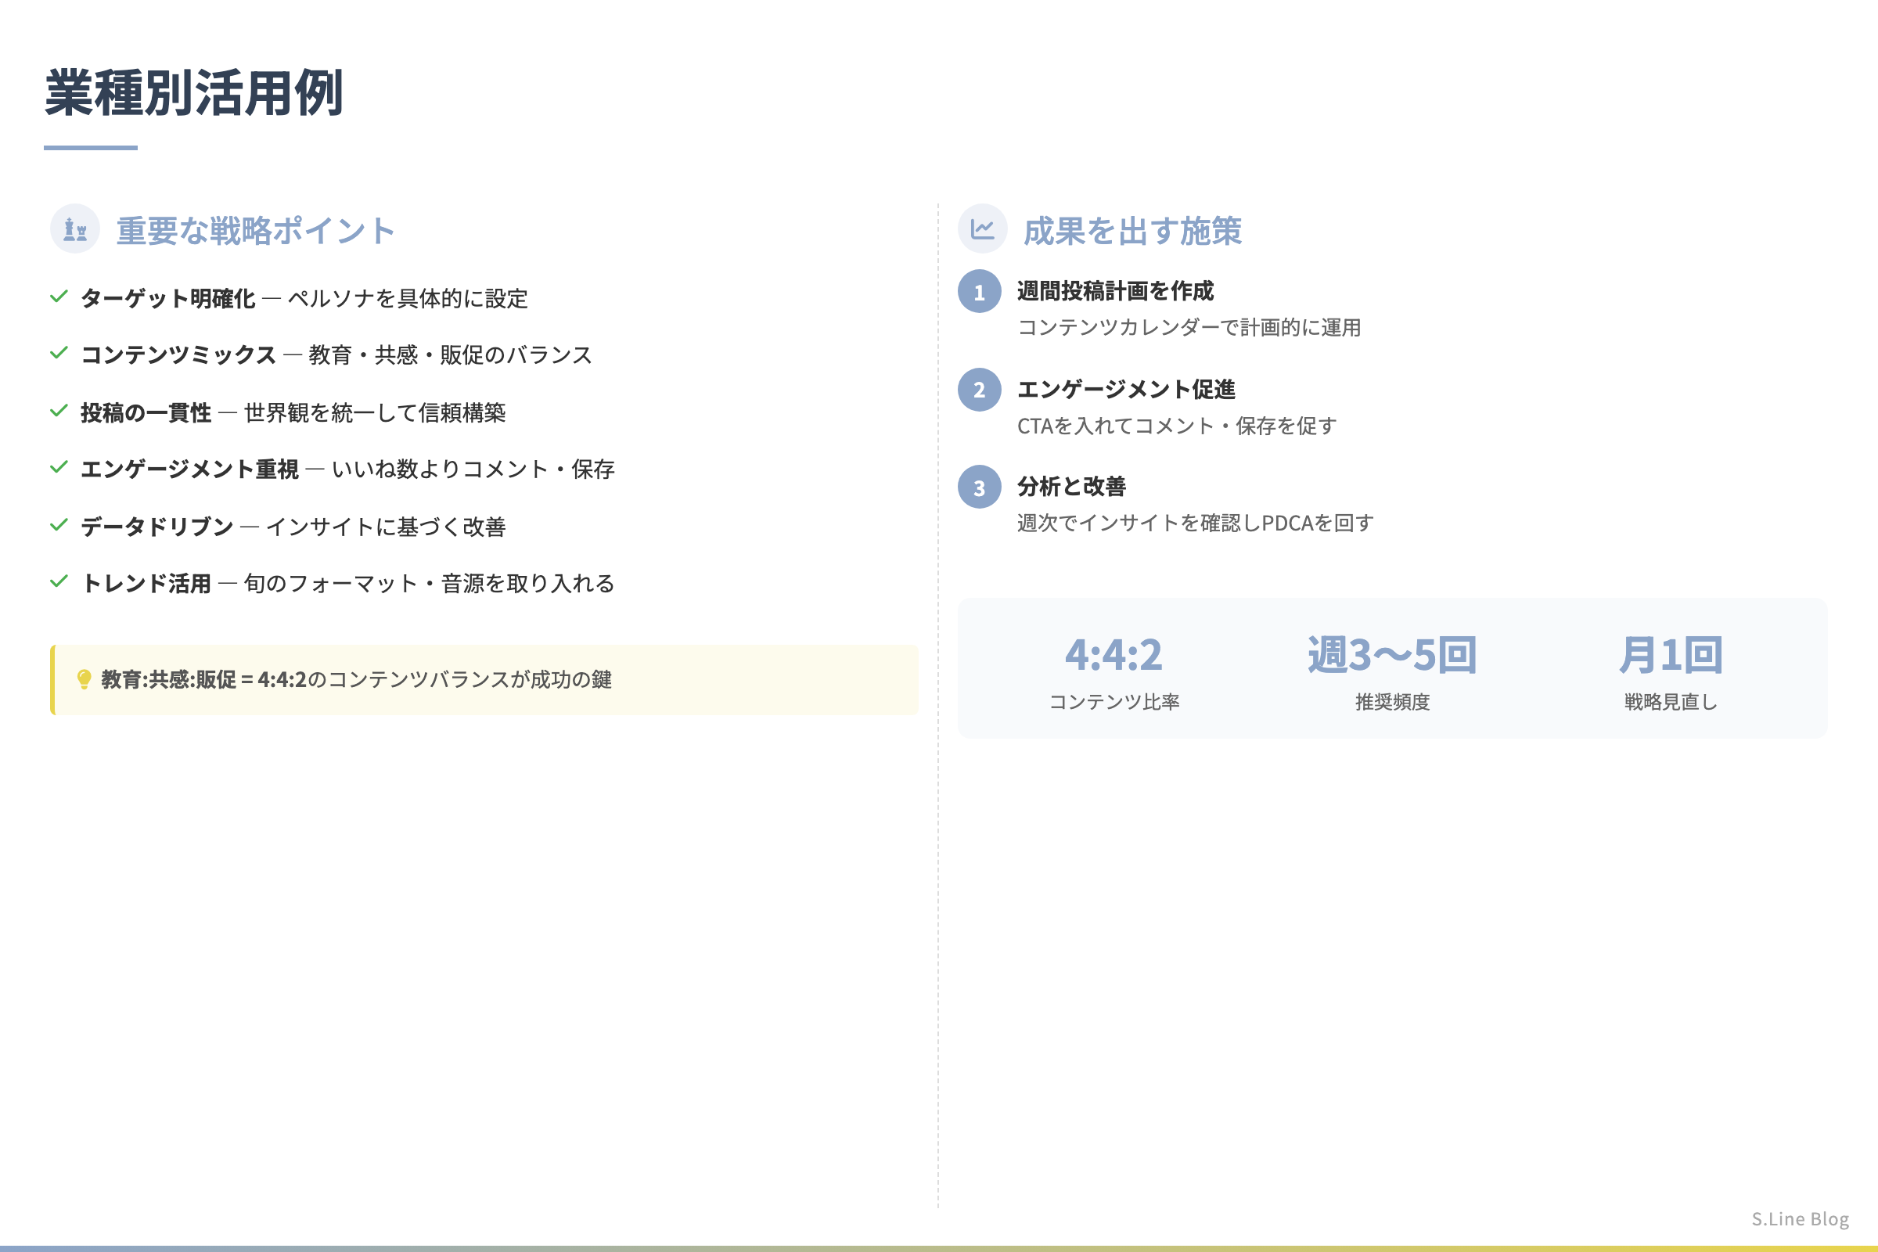1878x1252 pixels.
Task: Click the check mark next to エンゲージメント重視
Action: click(x=59, y=468)
